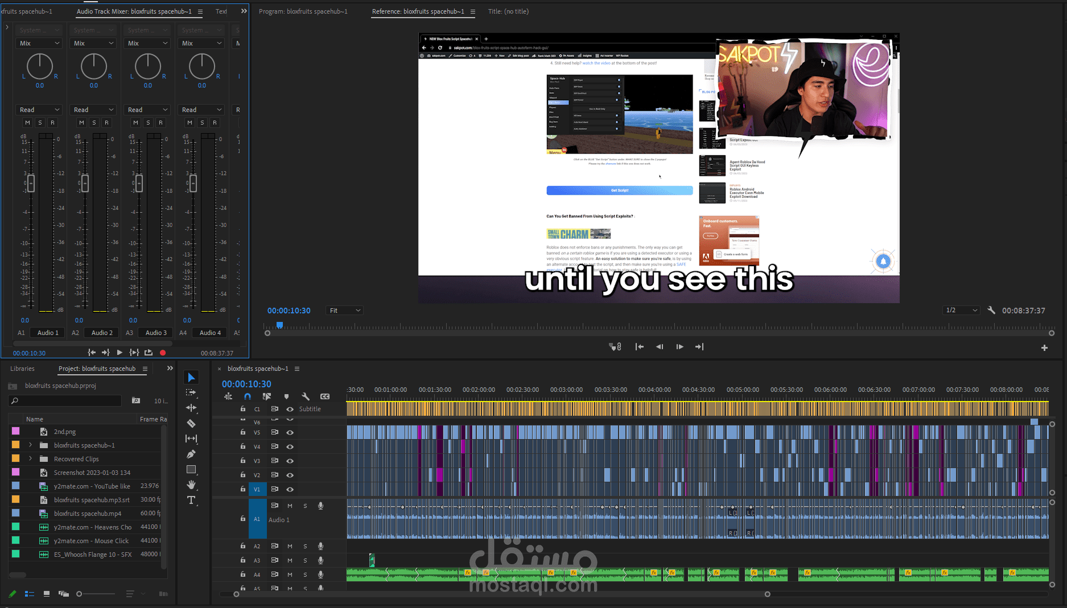1067x608 pixels.
Task: Toggle Loop in Audio Track Mixer
Action: pos(149,353)
